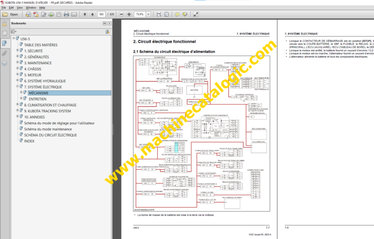Viewport: 374px width, 239px height.
Task: Expand 9. KUBOTA TRACKING SYSTEM bookmark
Action: [18, 110]
